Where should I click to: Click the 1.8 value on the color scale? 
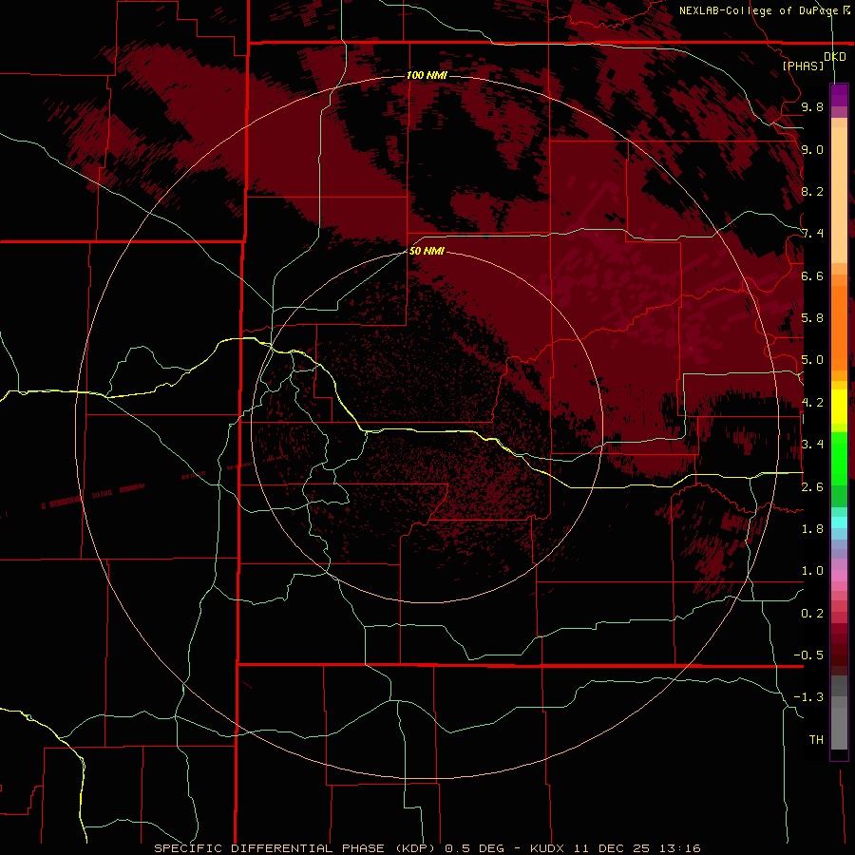tap(812, 529)
